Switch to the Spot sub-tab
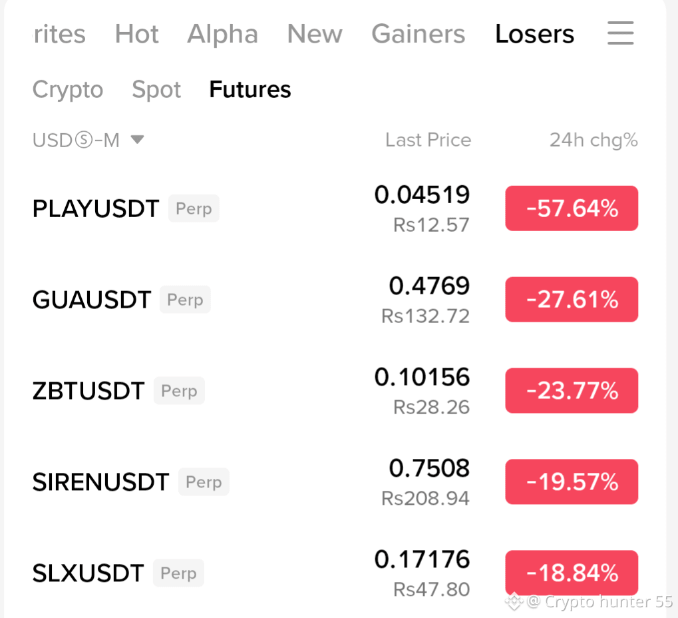The height and width of the screenshot is (618, 678). point(156,90)
